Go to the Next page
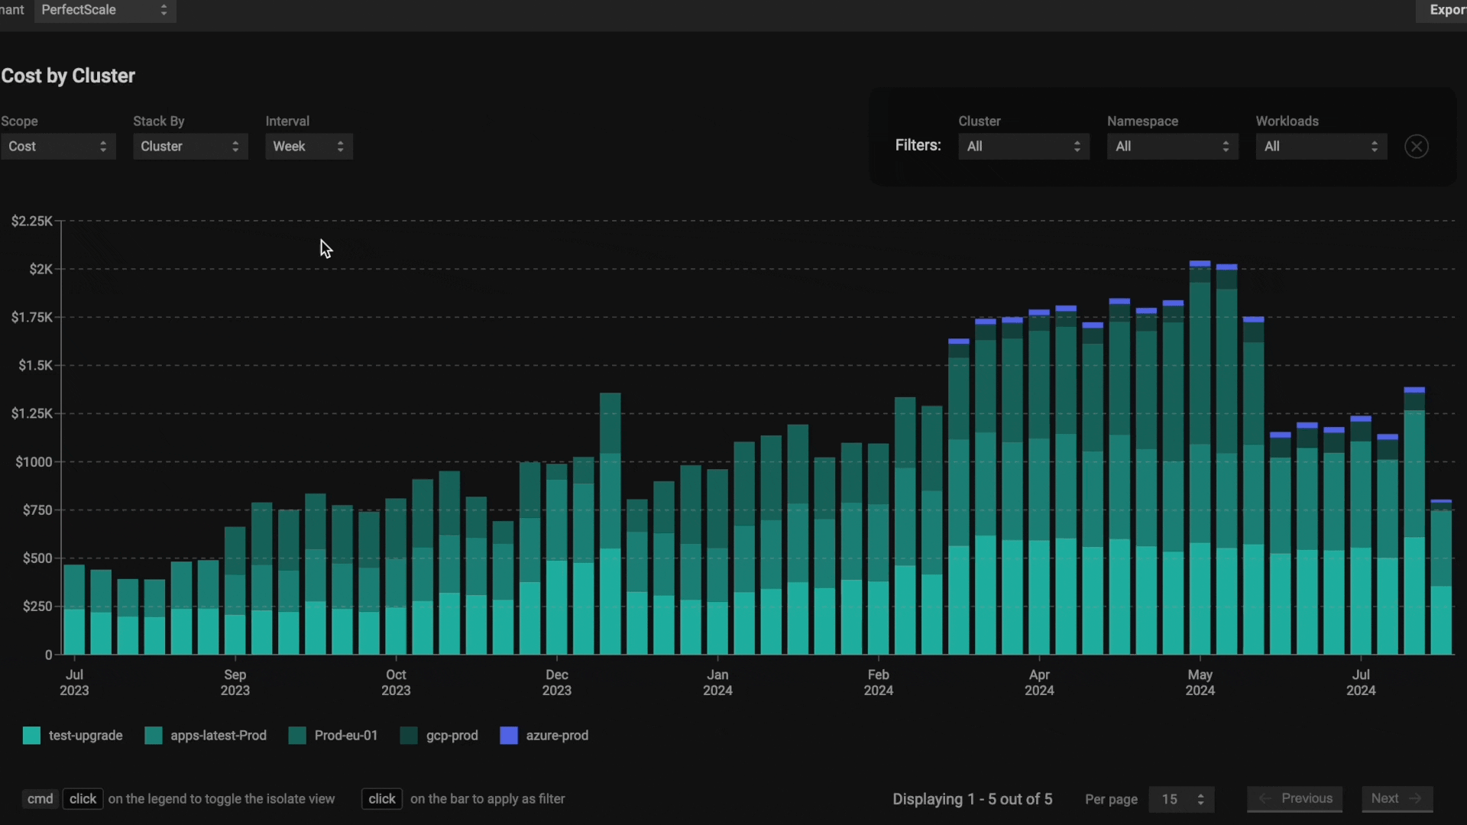Image resolution: width=1467 pixels, height=825 pixels. pyautogui.click(x=1397, y=799)
